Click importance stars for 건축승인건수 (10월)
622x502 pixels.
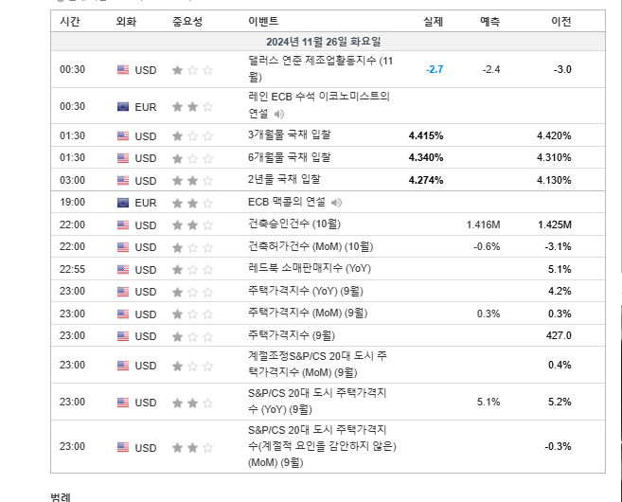[192, 225]
